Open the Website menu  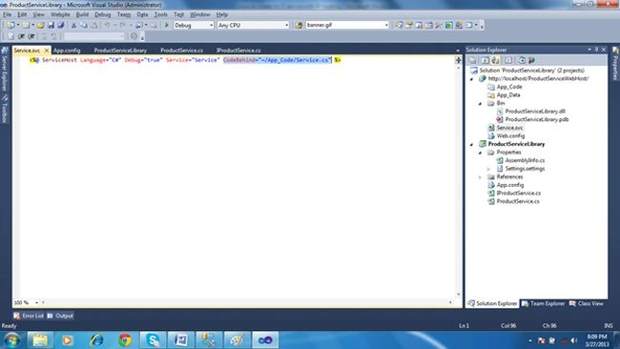point(60,14)
